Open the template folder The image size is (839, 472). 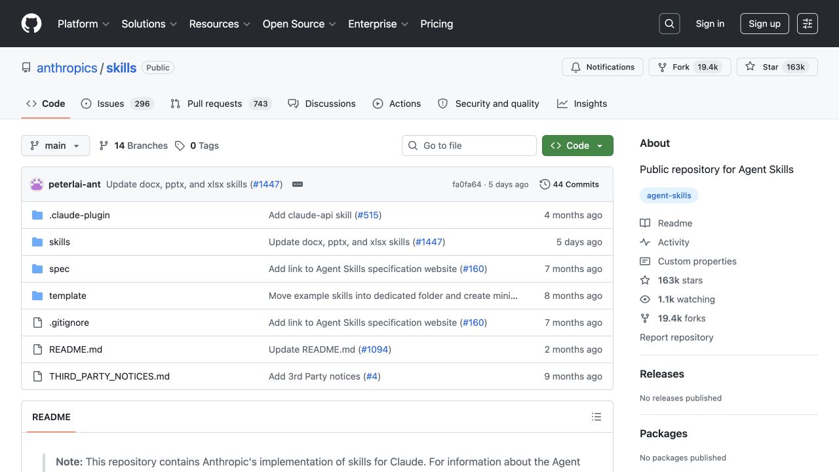pos(68,296)
